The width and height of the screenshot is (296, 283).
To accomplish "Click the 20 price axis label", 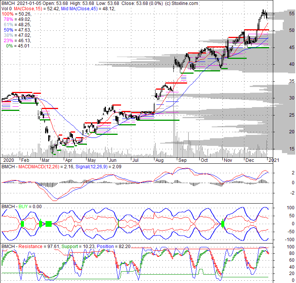I will 292,132.
